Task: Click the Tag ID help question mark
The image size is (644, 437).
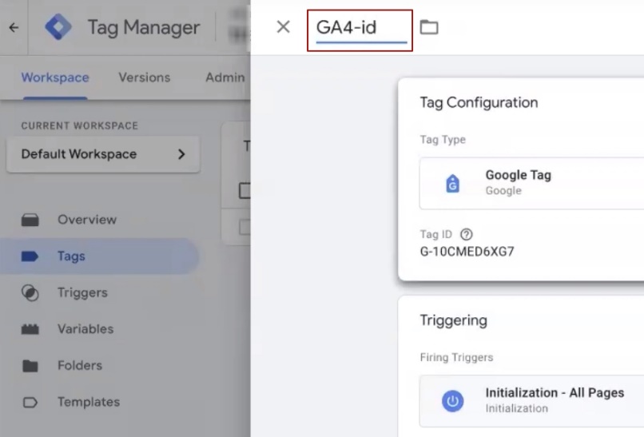Action: pyautogui.click(x=467, y=234)
